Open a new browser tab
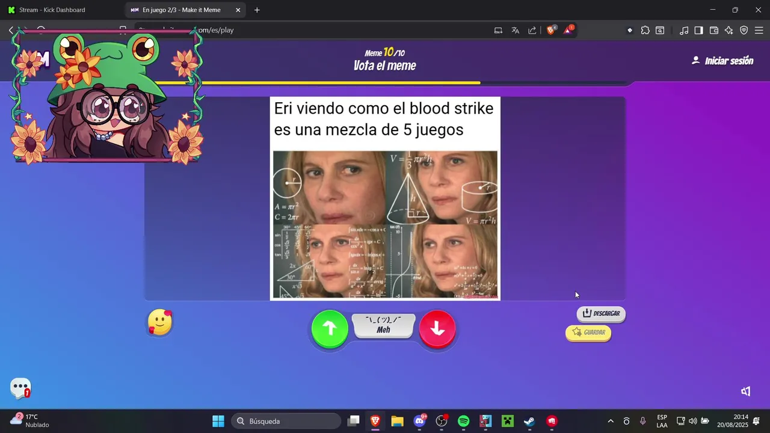 (257, 10)
